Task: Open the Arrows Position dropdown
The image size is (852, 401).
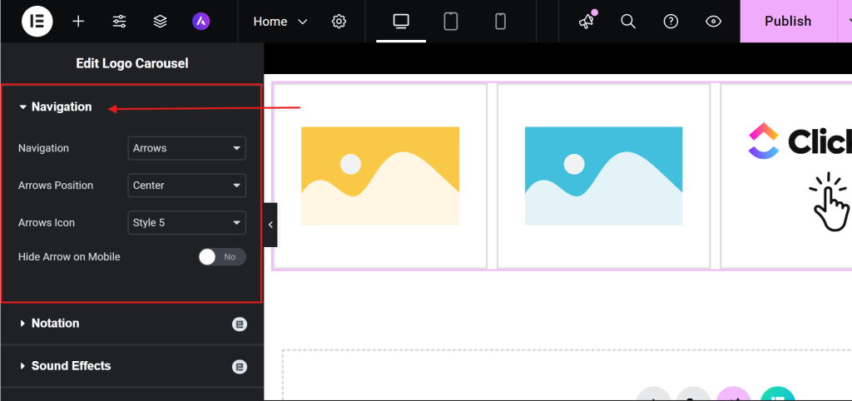Action: [186, 186]
